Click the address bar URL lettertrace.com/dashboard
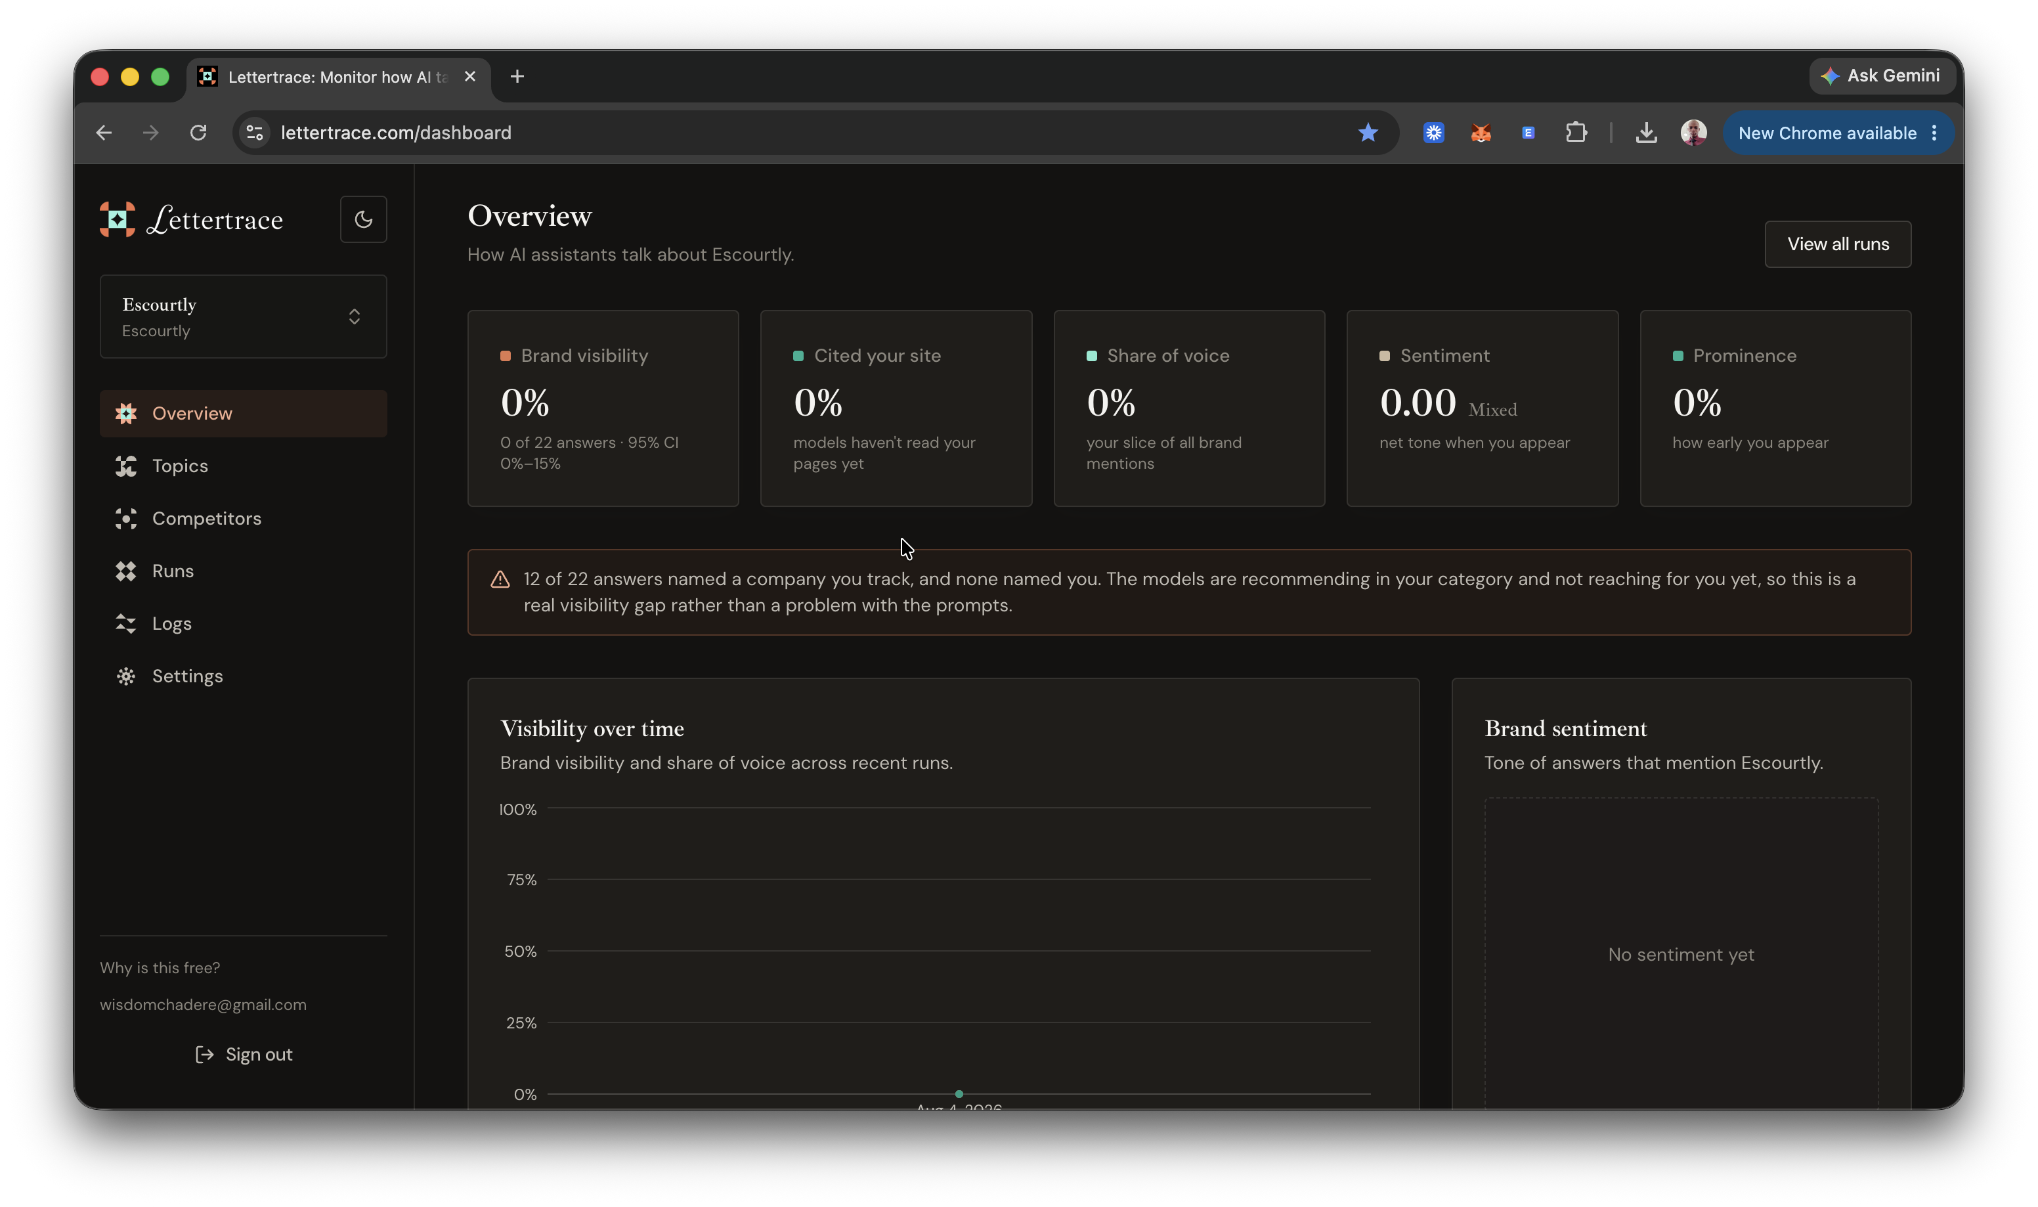2038x1207 pixels. coord(396,133)
